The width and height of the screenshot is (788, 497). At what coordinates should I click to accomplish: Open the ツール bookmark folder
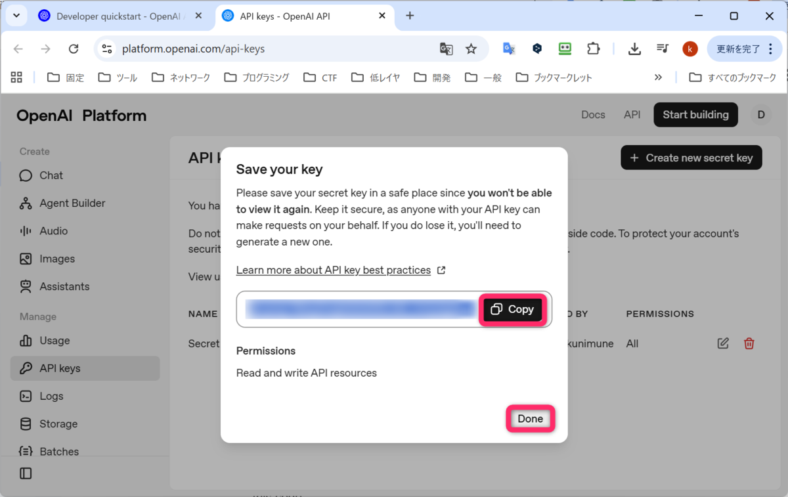point(118,77)
